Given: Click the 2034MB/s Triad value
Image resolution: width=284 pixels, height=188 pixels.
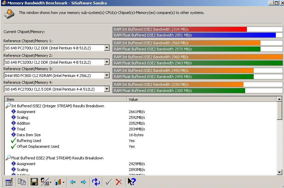Looking at the screenshot, I should click(137, 129).
